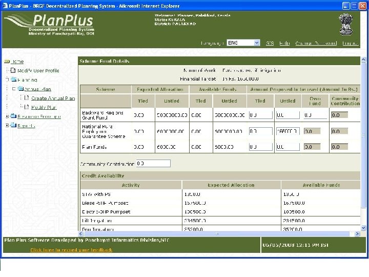
Task: Click the Reports folder icon
Action: tap(14, 125)
